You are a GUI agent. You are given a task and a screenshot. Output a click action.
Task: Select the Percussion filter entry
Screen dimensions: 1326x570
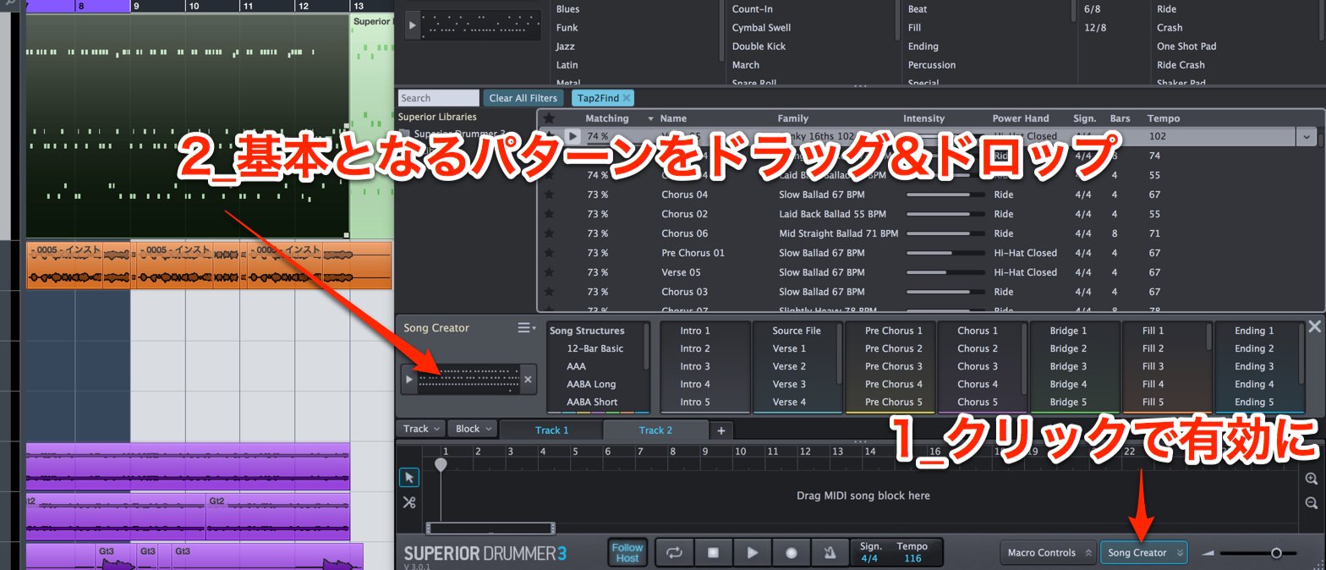click(x=931, y=65)
